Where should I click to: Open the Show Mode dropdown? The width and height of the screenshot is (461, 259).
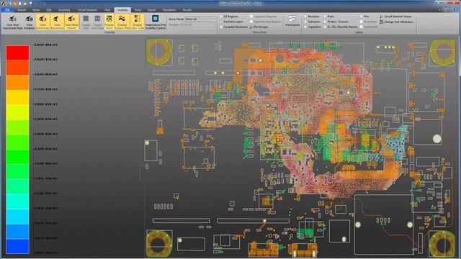[x=200, y=19]
